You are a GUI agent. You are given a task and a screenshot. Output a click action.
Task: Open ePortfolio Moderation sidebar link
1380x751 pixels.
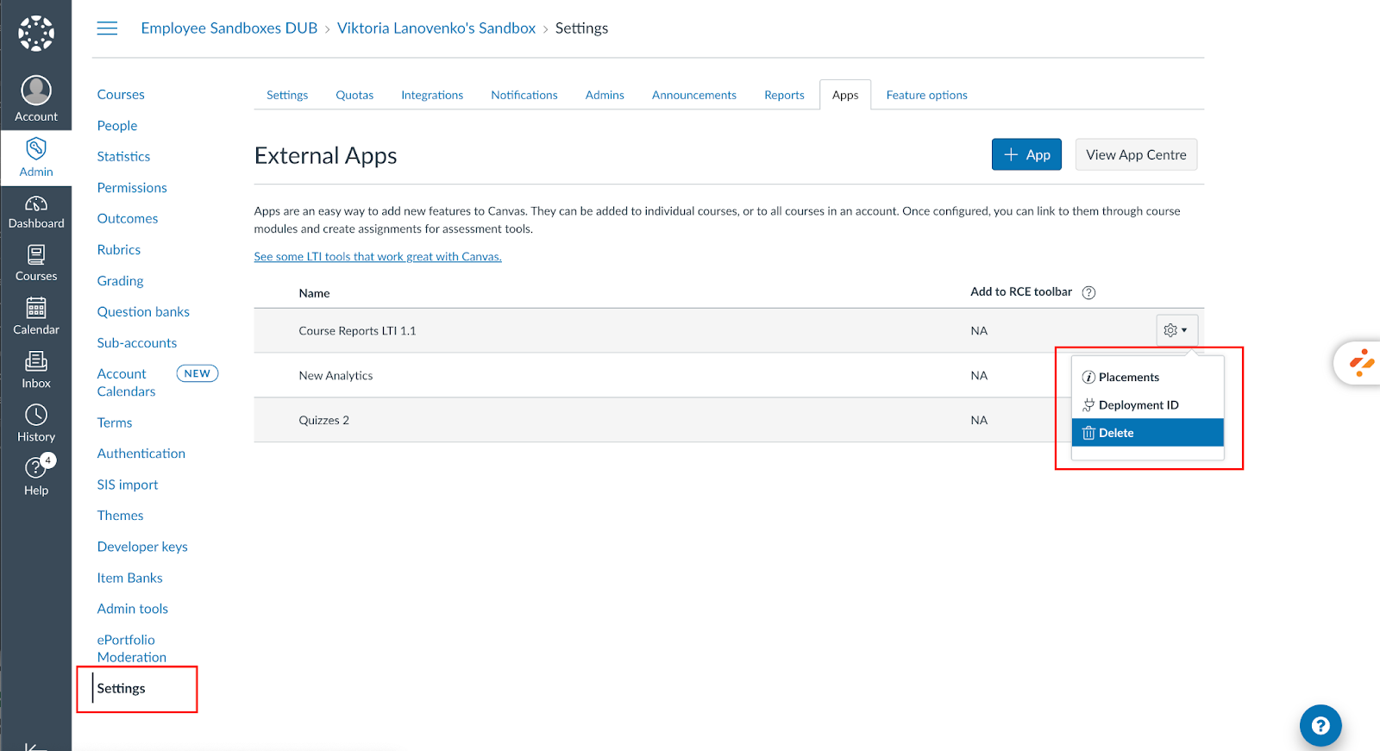132,648
